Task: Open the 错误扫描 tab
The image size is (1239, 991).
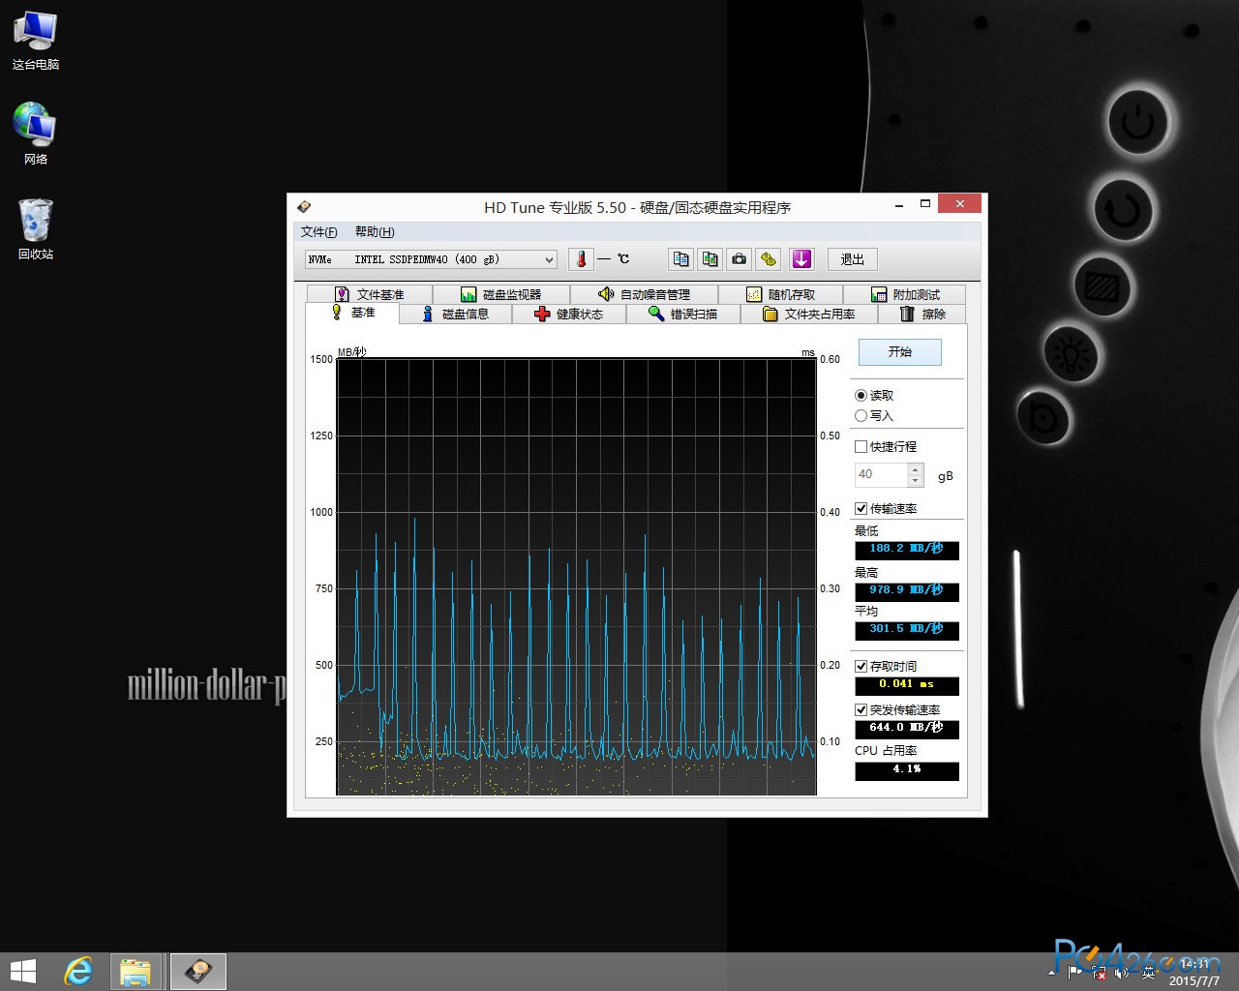Action: coord(683,314)
